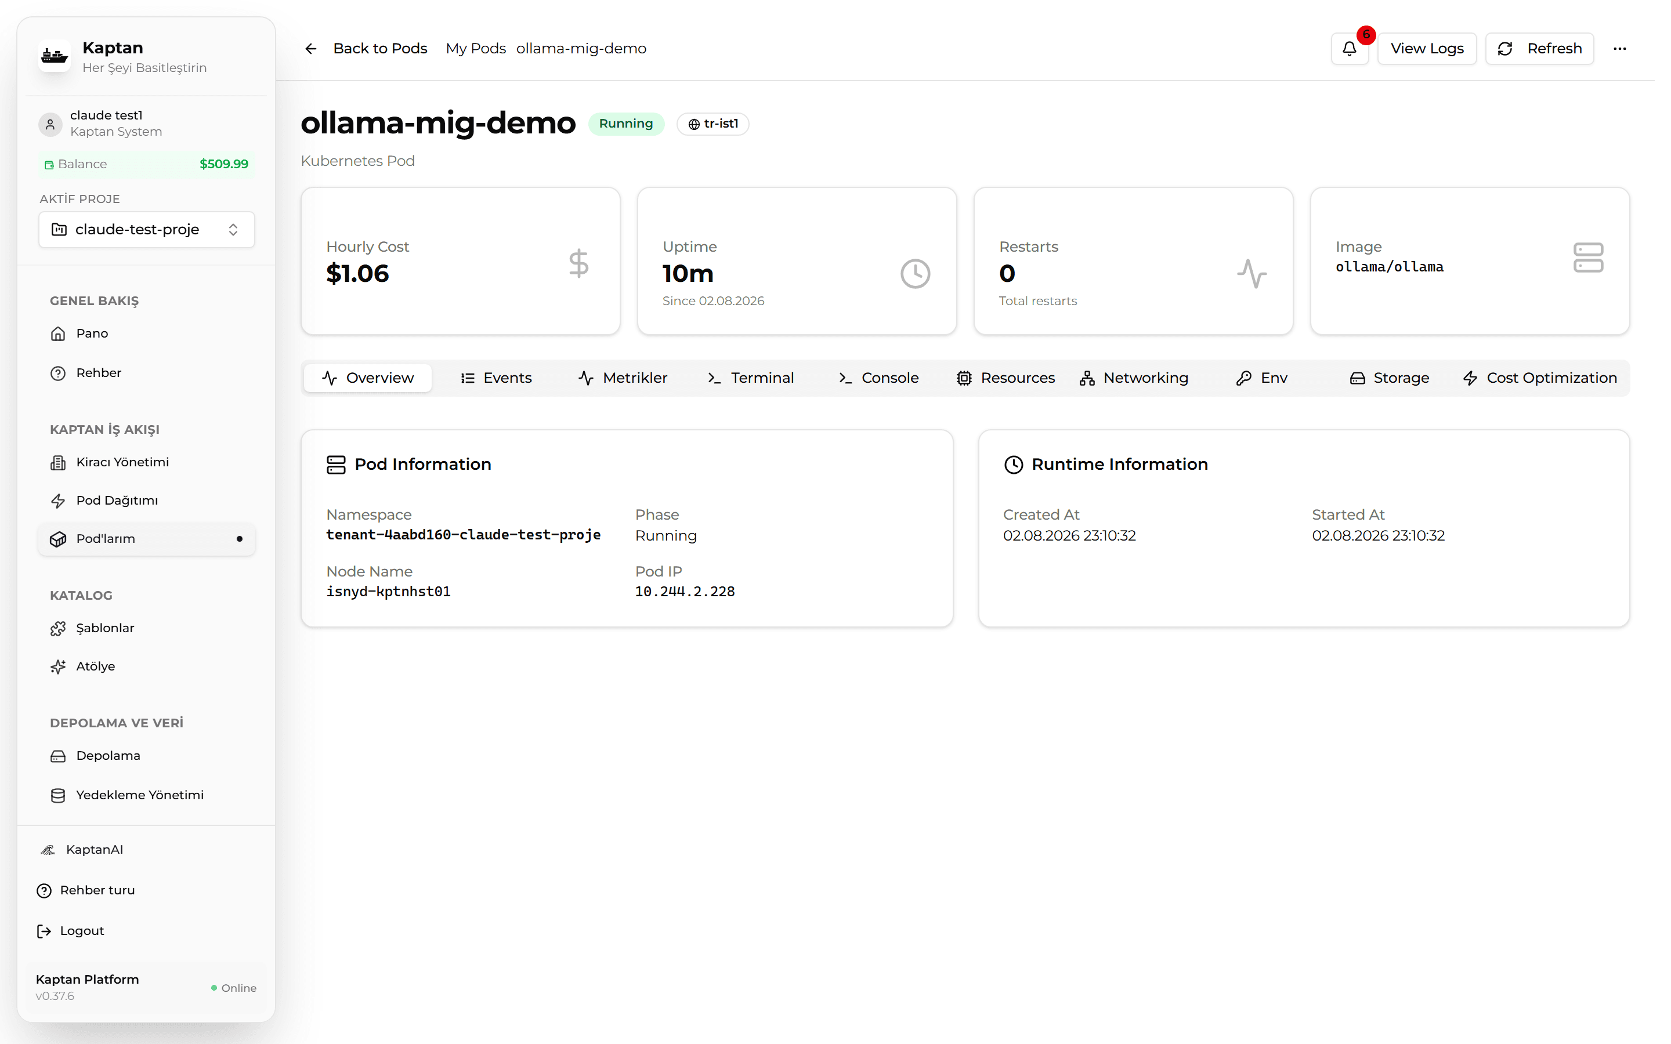Image resolution: width=1671 pixels, height=1044 pixels.
Task: Start Rehber turu guide tour
Action: pos(146,891)
